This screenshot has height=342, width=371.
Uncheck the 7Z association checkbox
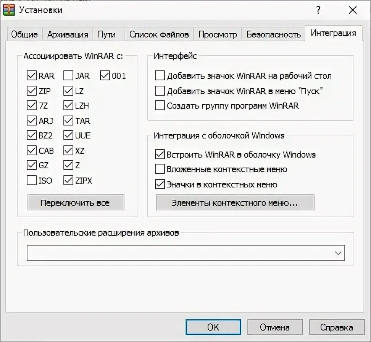32,106
